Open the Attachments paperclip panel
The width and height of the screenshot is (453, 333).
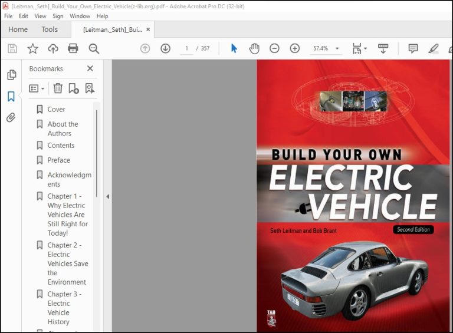click(11, 117)
